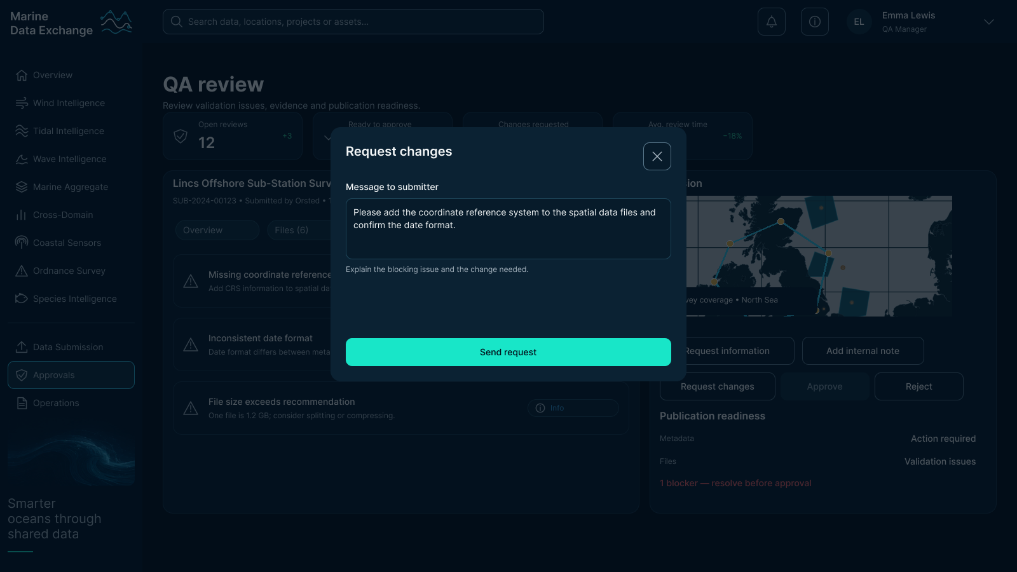
Task: Edit the Message to submitter text area
Action: coord(508,229)
